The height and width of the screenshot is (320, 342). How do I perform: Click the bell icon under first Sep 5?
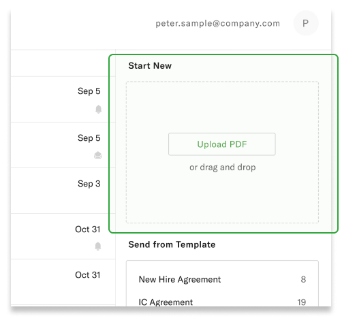tap(98, 109)
